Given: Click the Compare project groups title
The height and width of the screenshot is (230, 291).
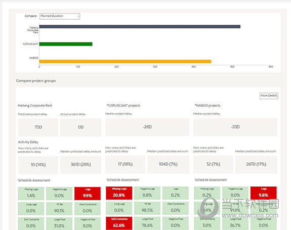Looking at the screenshot, I should point(36,81).
